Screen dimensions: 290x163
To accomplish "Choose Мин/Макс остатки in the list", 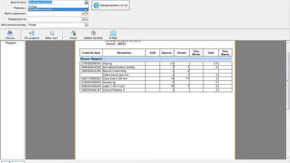I will 58,9.
